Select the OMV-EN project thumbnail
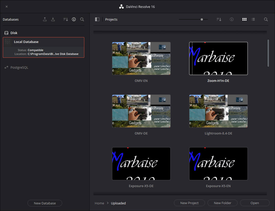275x211 pixels. point(141,58)
